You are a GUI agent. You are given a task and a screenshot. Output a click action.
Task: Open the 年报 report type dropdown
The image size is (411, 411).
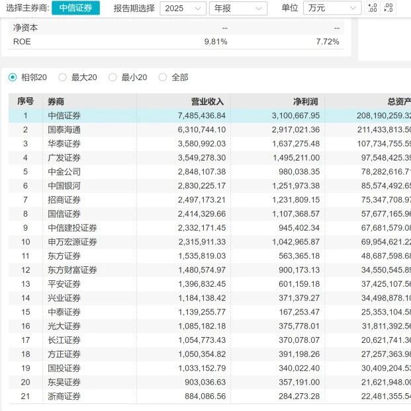[238, 9]
